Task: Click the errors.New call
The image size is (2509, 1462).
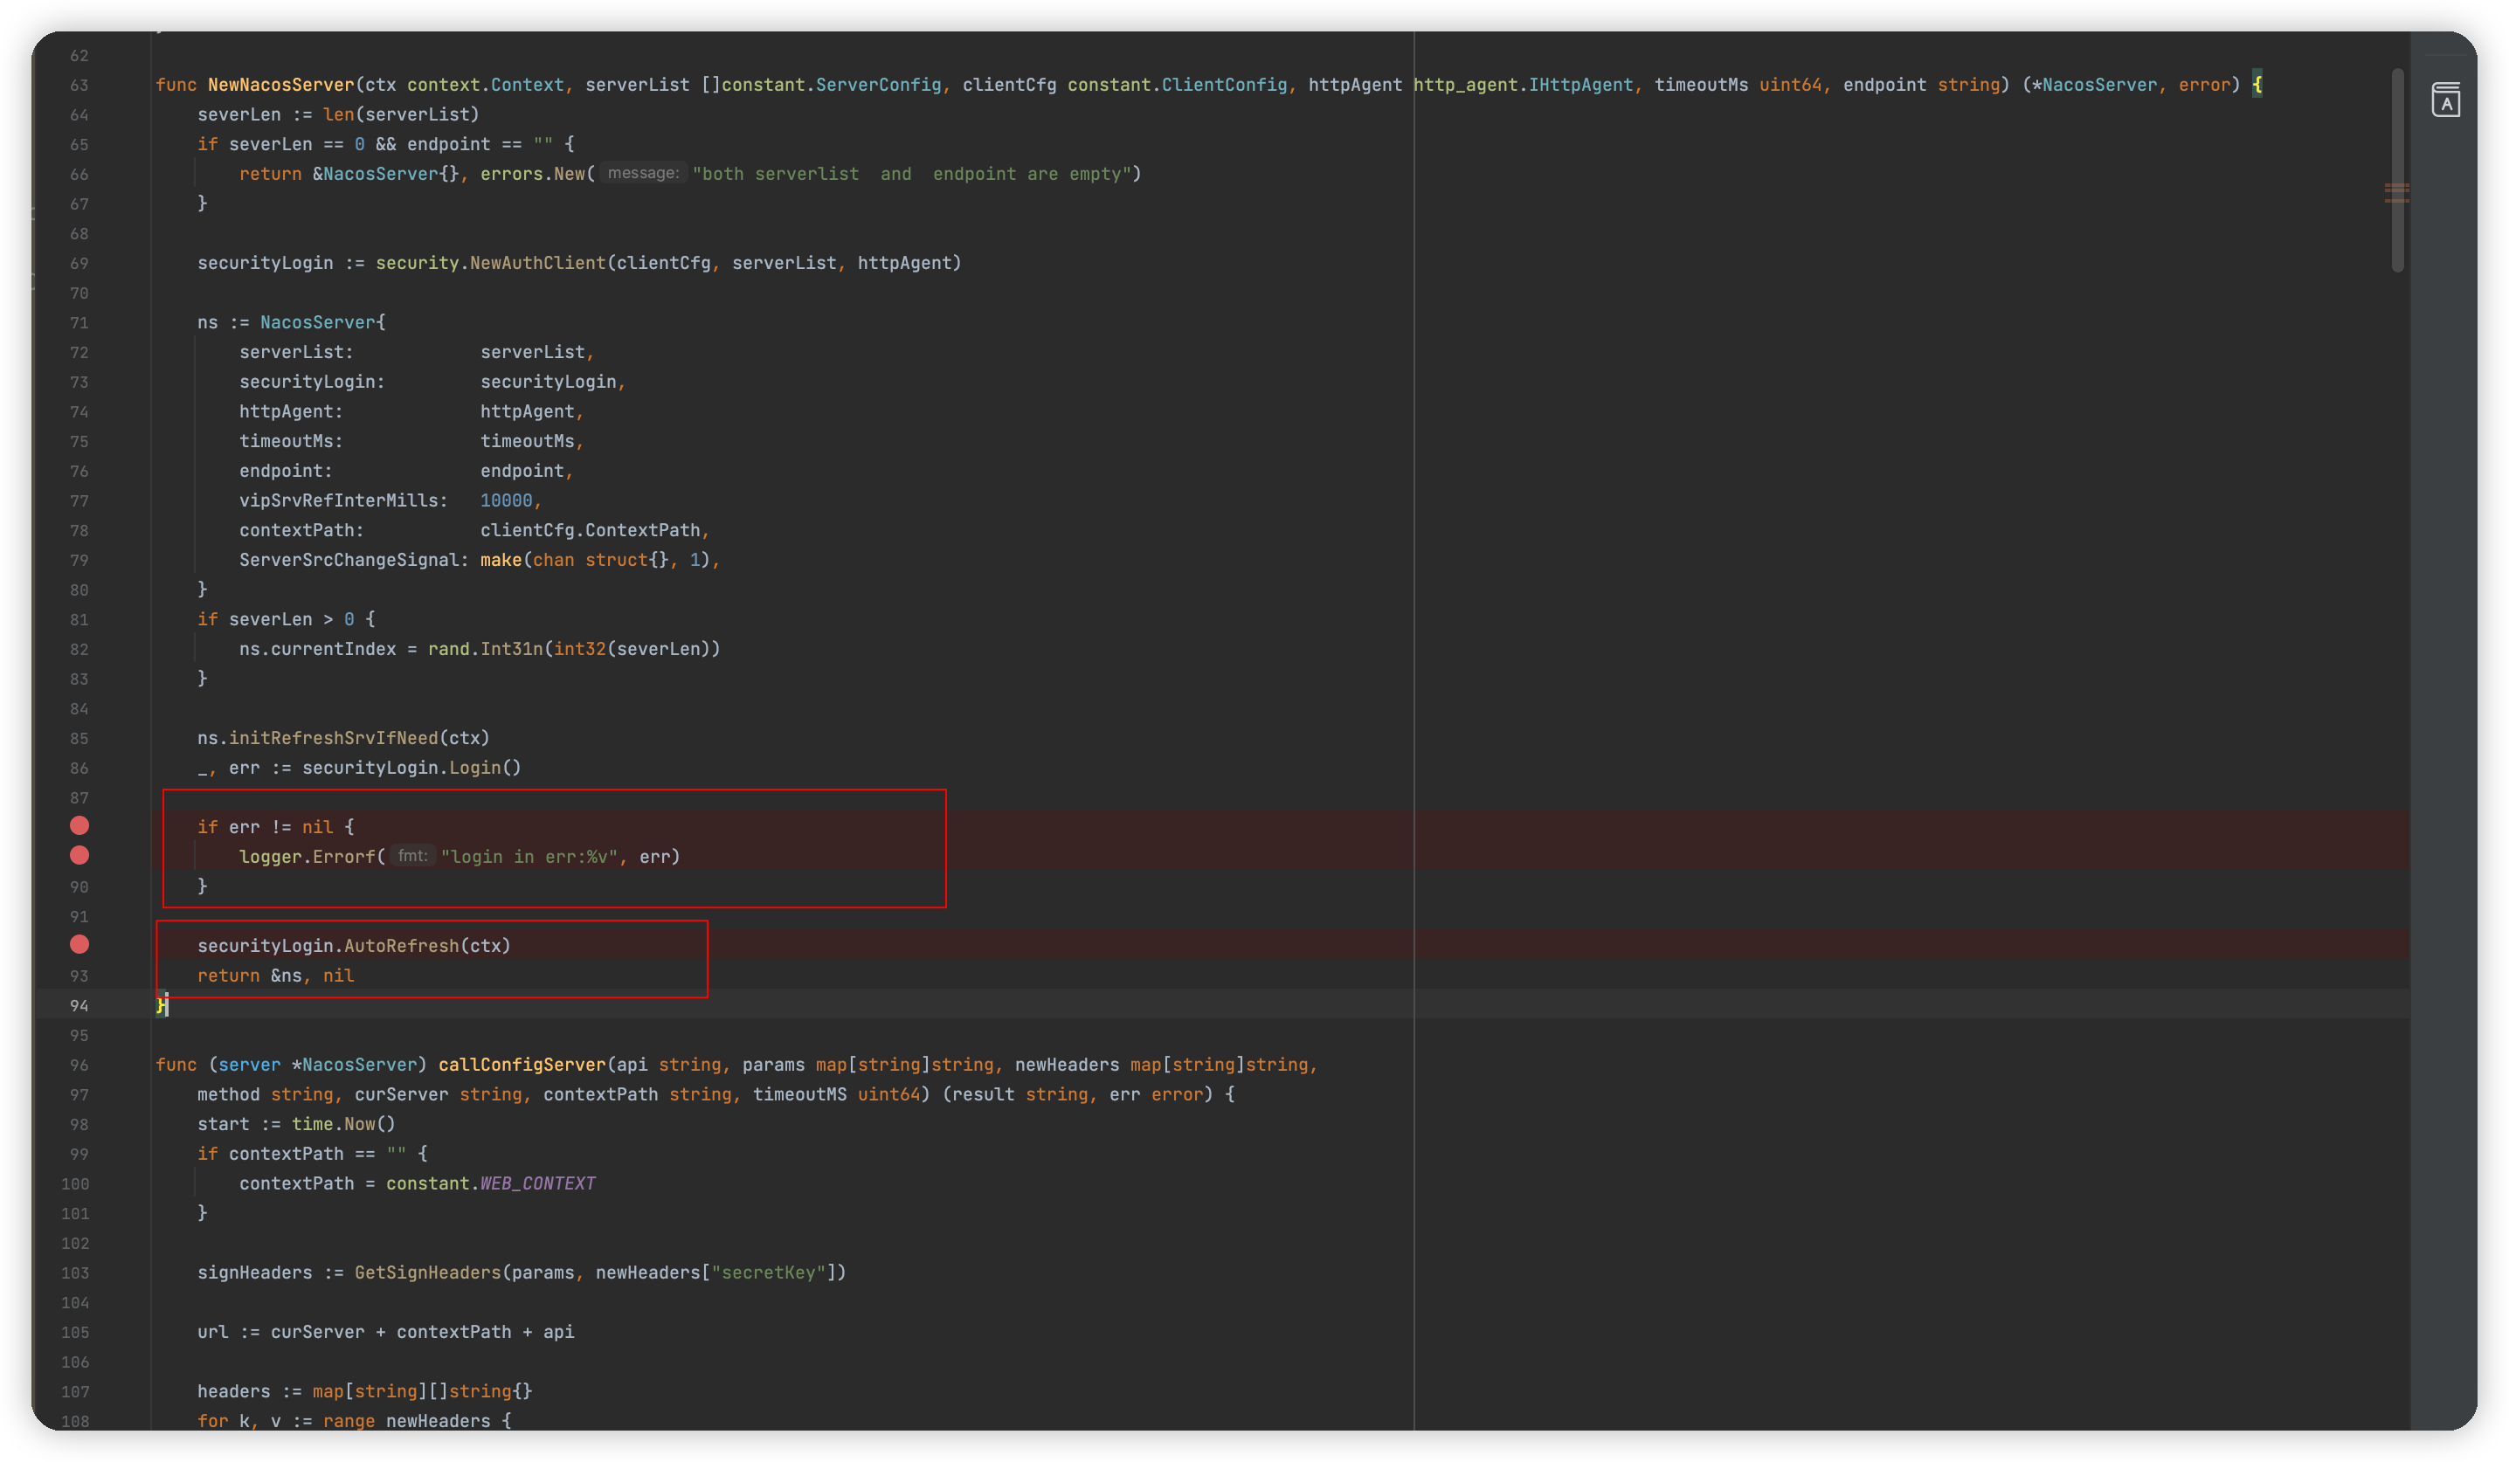Action: point(533,174)
